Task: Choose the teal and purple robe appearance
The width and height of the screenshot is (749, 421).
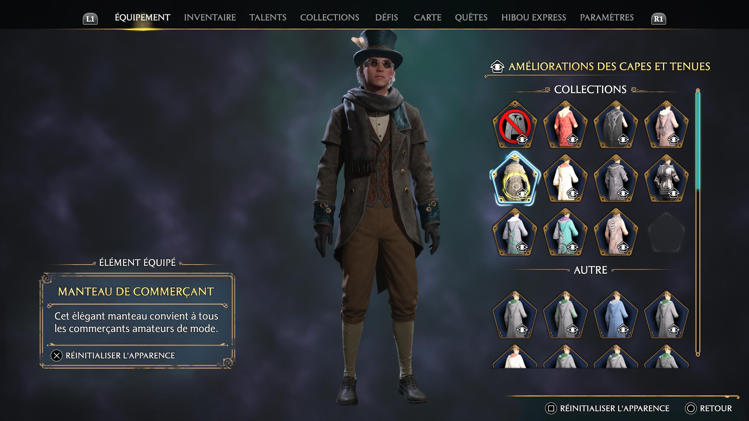Action: pyautogui.click(x=565, y=232)
